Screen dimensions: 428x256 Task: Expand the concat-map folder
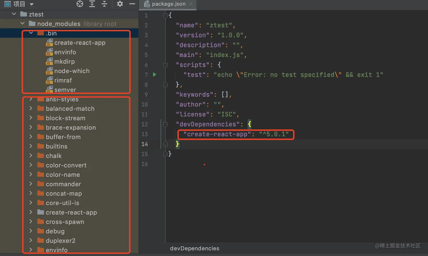(x=31, y=193)
